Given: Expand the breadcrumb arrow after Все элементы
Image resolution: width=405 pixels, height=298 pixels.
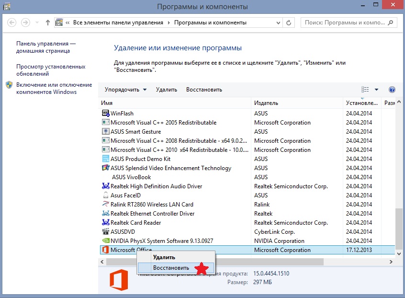Looking at the screenshot, I should (169, 23).
